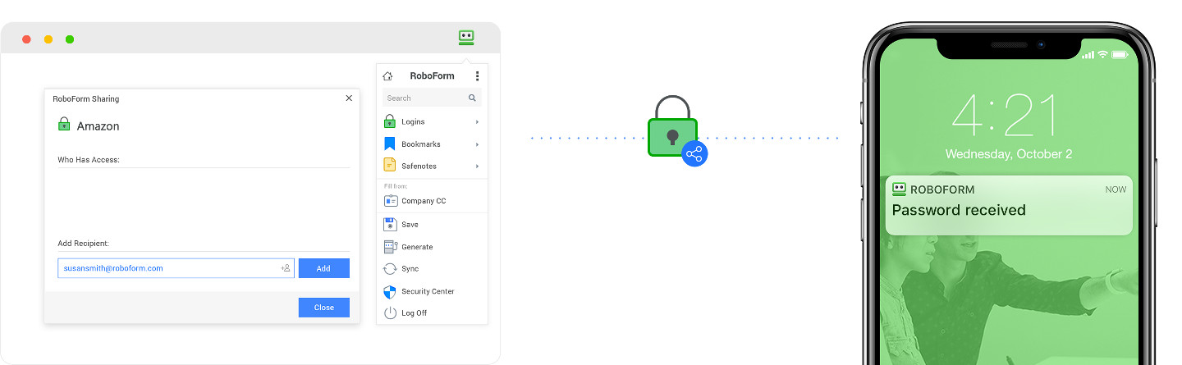Click the Security Center shield icon

point(390,291)
